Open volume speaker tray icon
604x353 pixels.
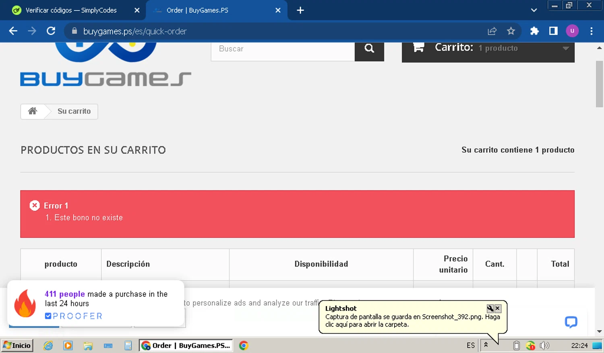[x=544, y=345]
